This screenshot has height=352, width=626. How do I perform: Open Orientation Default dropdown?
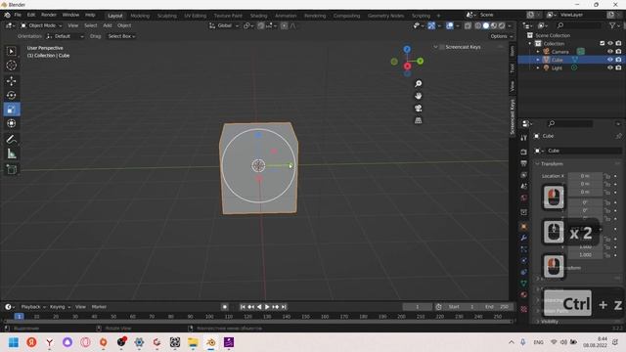click(x=65, y=36)
